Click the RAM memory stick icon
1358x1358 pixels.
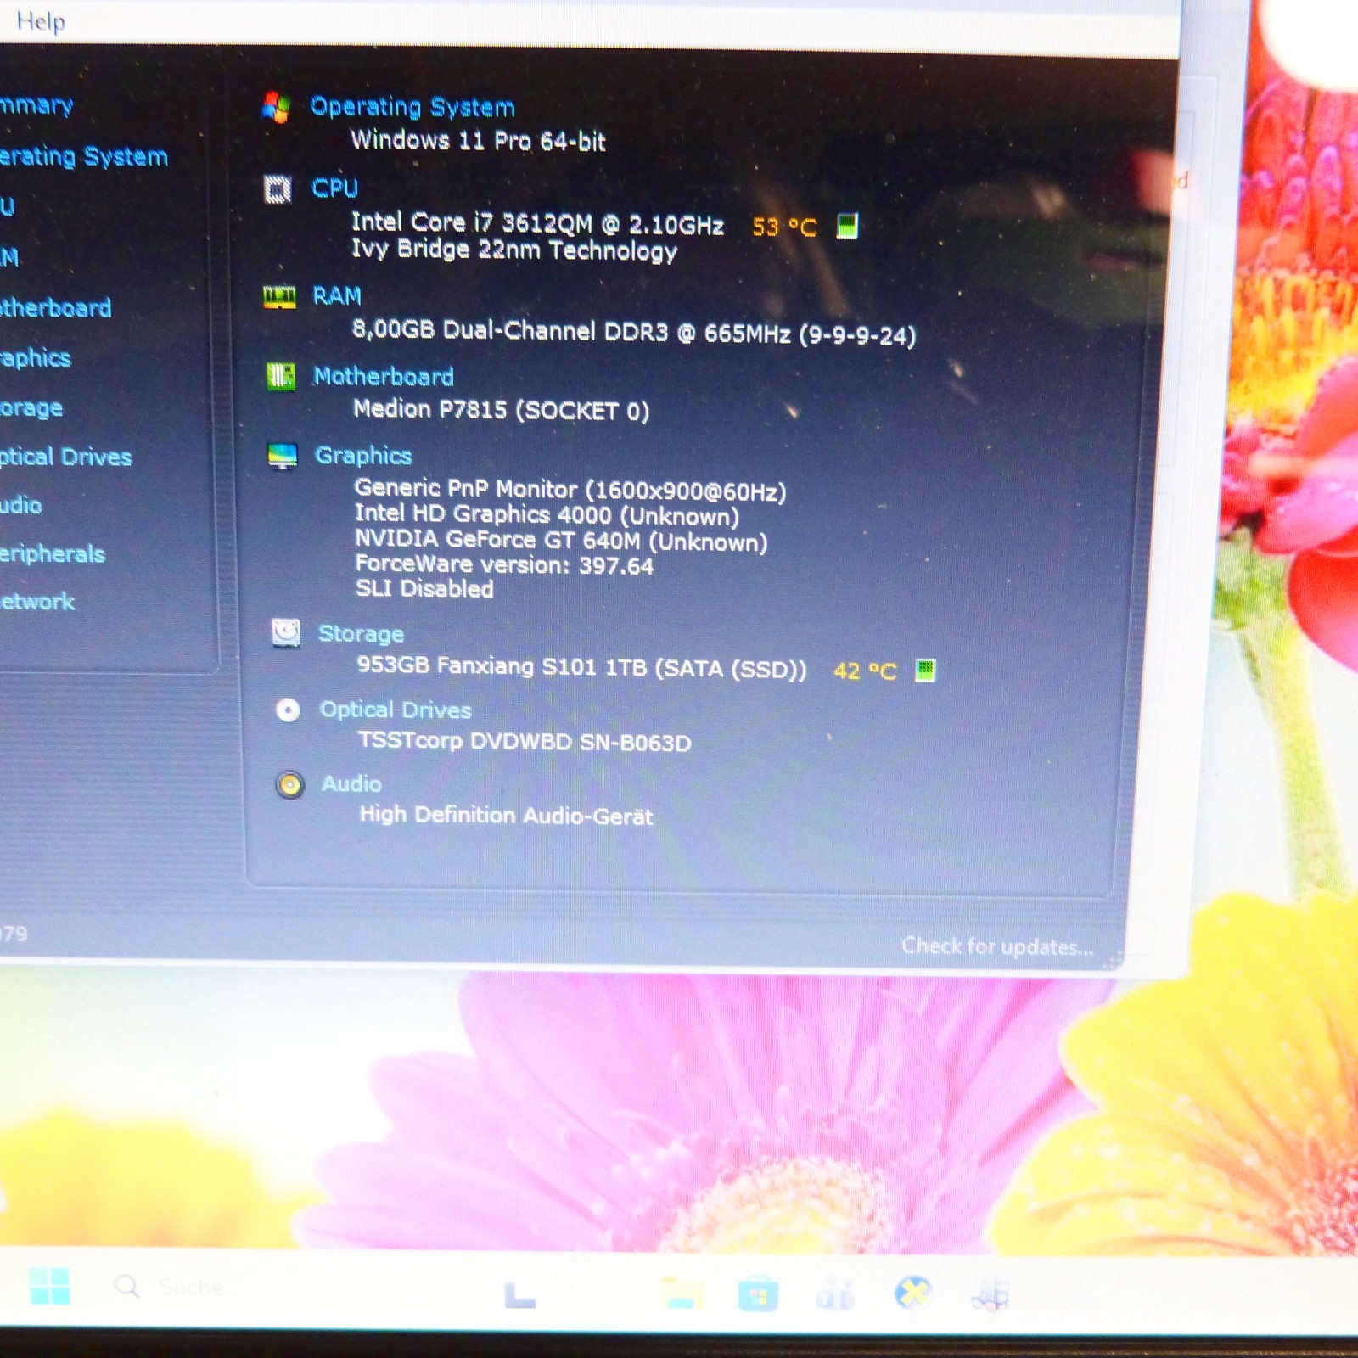279,297
